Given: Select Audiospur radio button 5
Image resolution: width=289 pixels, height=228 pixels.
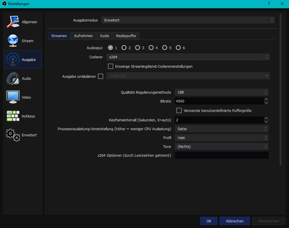Looking at the screenshot, I should [x=165, y=48].
